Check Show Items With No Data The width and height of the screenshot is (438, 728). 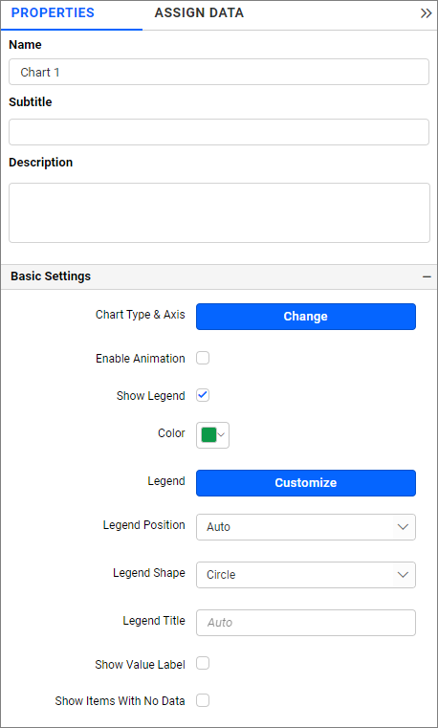[x=203, y=700]
